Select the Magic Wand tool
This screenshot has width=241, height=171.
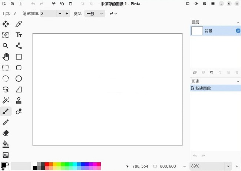pyautogui.click(x=6, y=100)
